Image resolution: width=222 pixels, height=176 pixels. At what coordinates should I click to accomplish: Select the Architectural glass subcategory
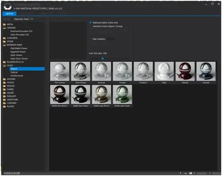point(17,76)
